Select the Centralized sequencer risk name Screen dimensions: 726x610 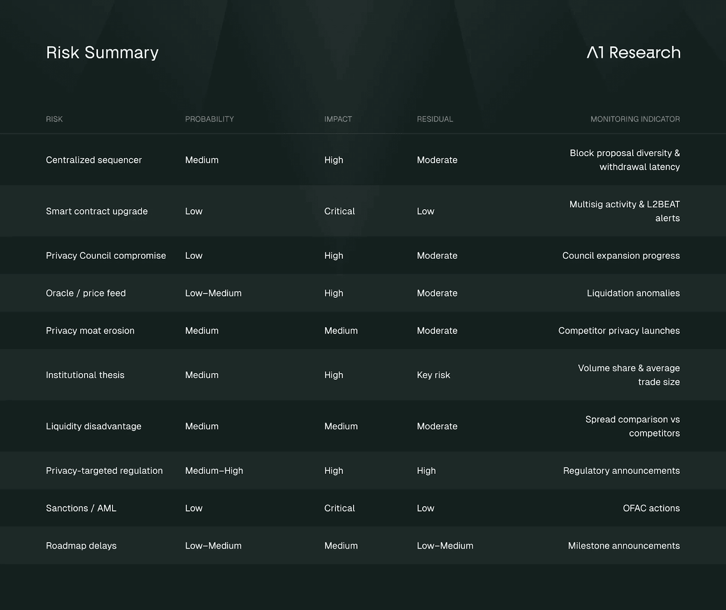(x=94, y=160)
